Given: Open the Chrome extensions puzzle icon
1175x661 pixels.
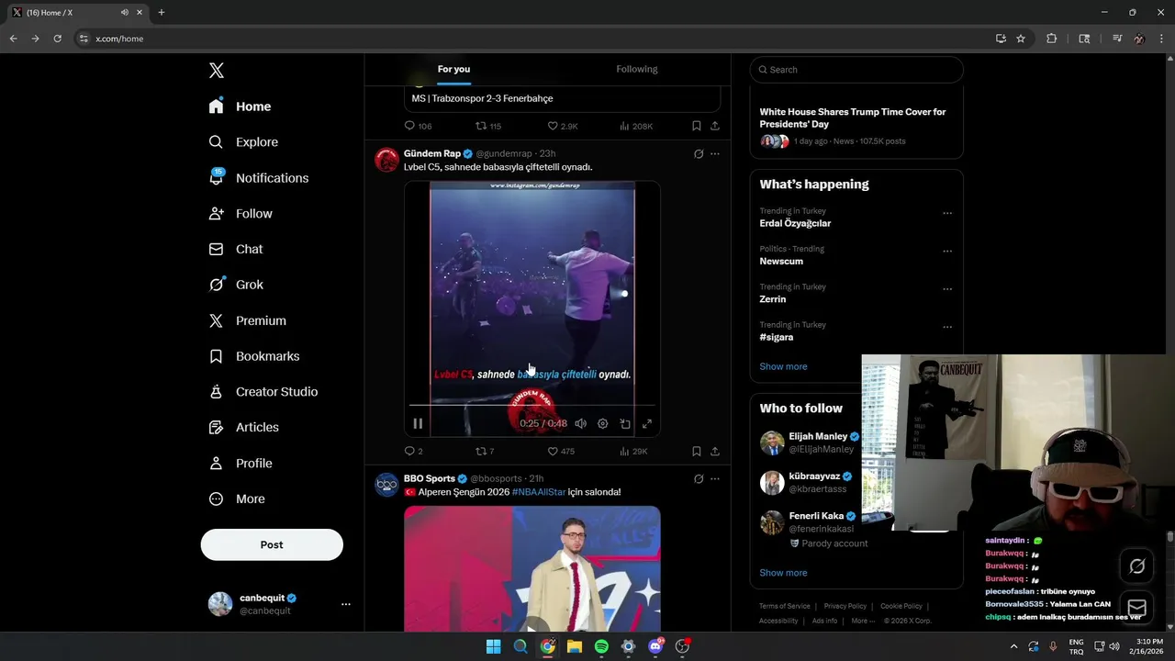Looking at the screenshot, I should pos(1052,39).
